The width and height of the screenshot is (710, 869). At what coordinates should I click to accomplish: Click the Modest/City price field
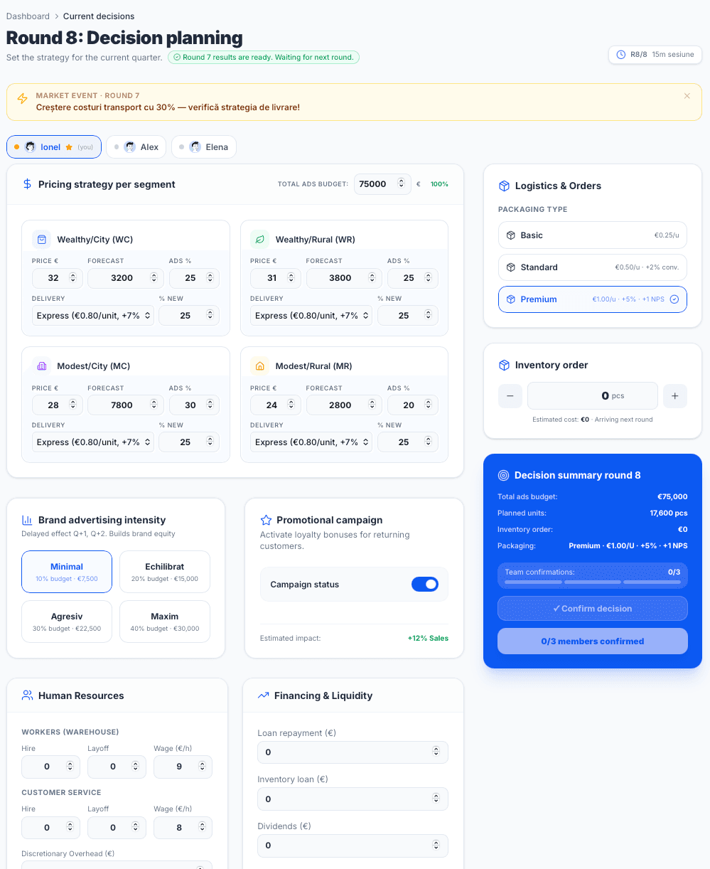57,405
